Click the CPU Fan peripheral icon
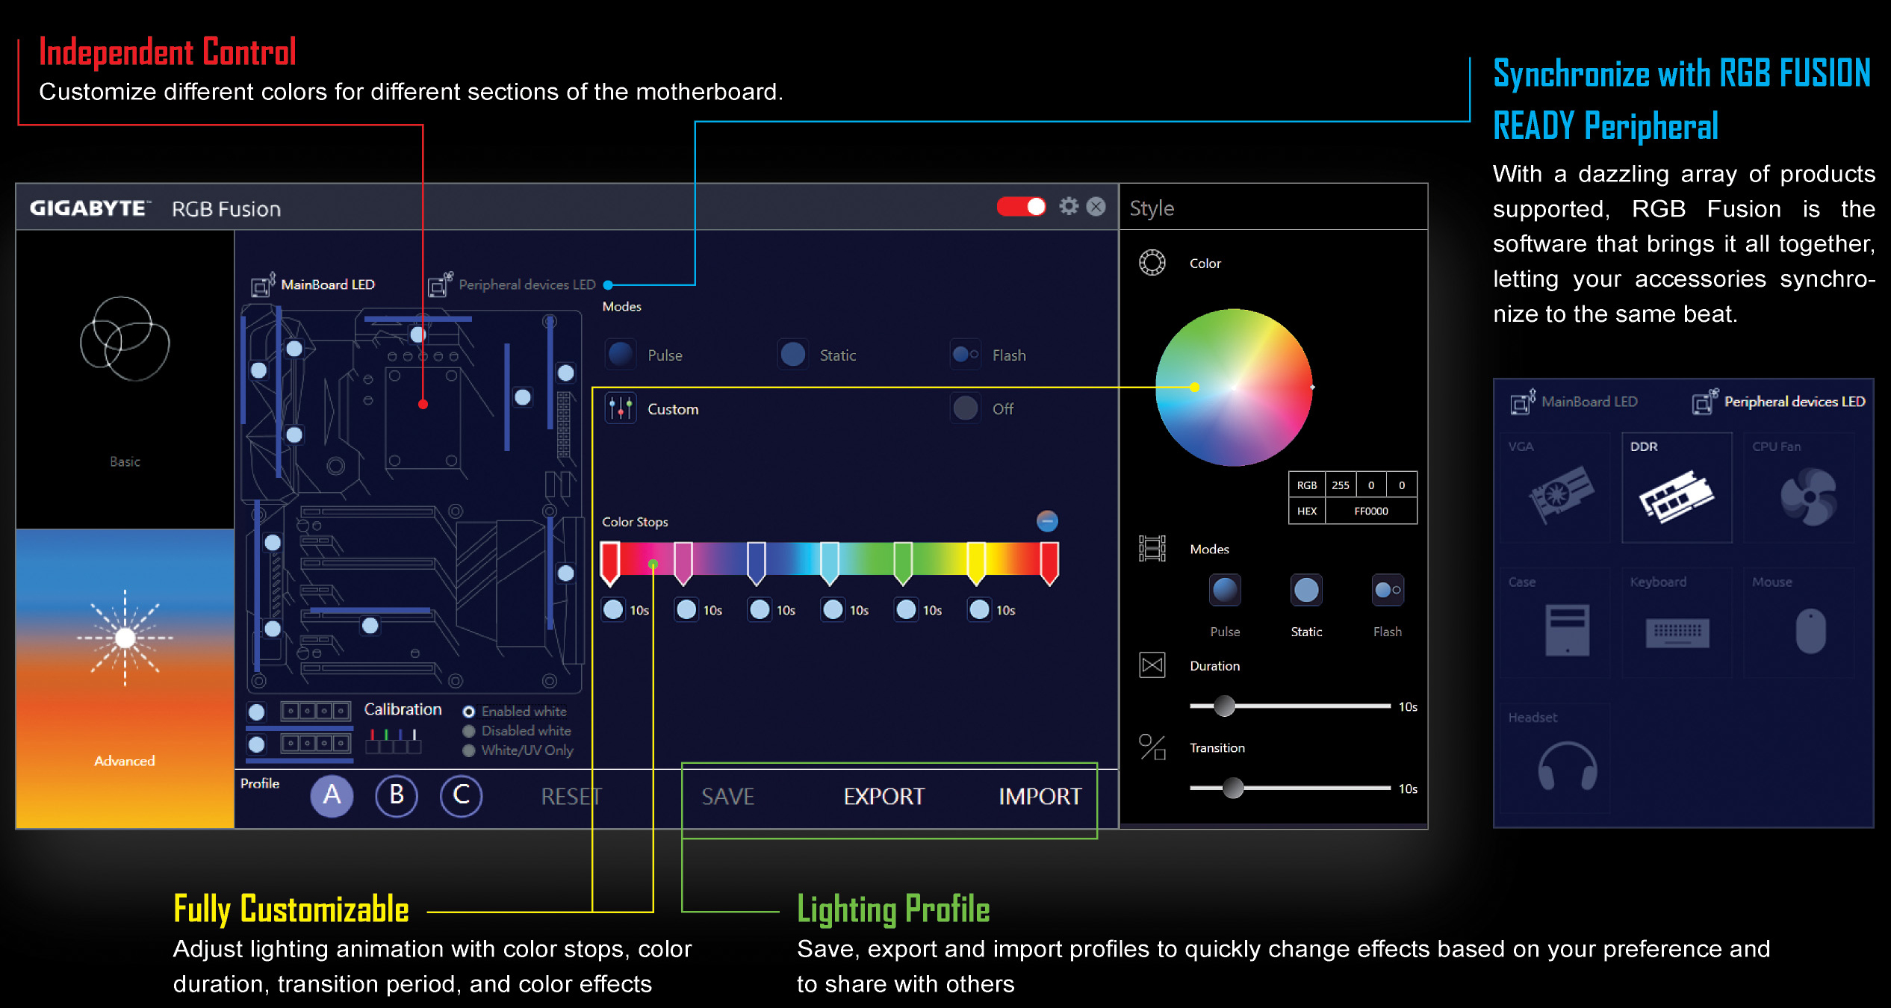 click(x=1807, y=496)
